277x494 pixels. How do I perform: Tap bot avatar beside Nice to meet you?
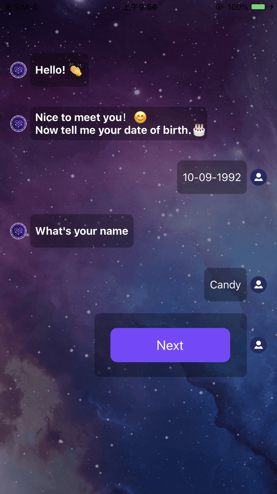pyautogui.click(x=18, y=123)
